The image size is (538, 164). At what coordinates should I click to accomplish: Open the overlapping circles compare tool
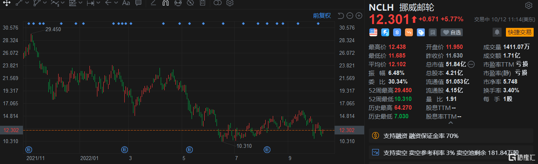coord(217,3)
